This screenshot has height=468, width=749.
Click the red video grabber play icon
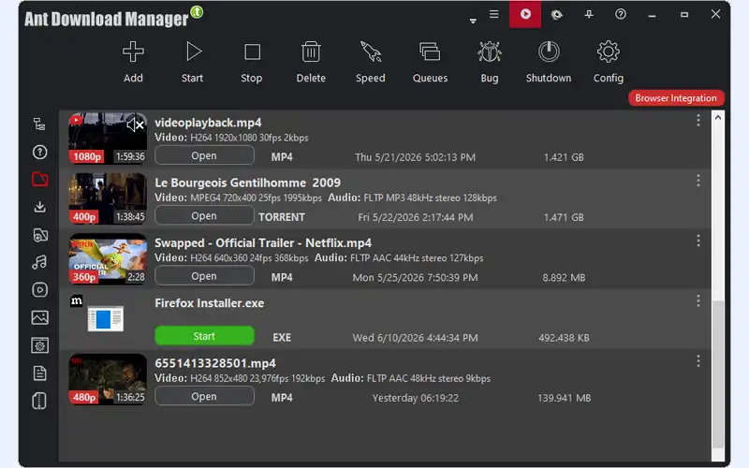tap(525, 14)
